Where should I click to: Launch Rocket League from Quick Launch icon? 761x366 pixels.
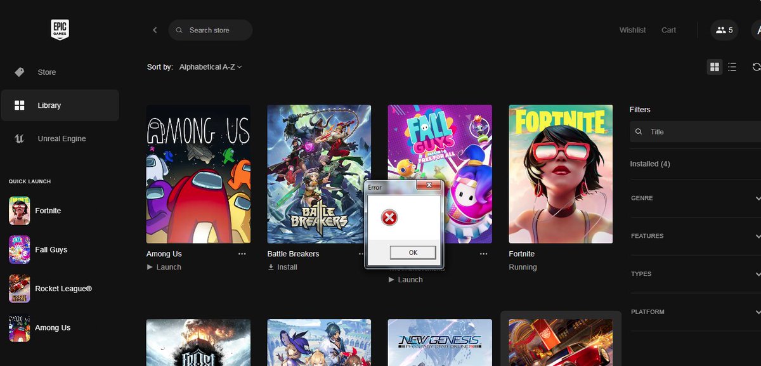pos(19,289)
